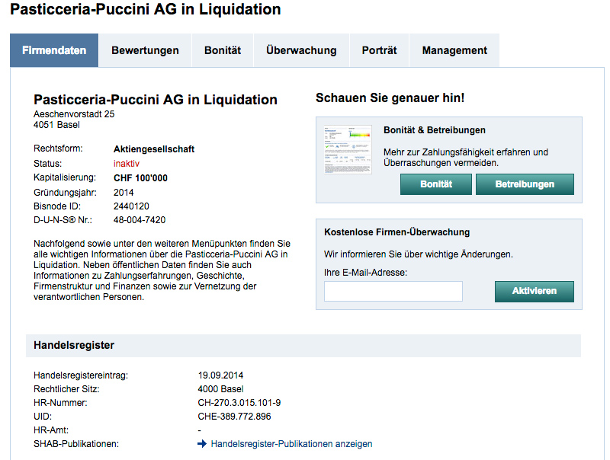610x460 pixels.
Task: Open the Porträt tab
Action: [x=379, y=50]
